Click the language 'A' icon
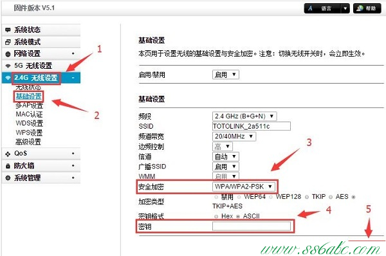 [x=310, y=8]
